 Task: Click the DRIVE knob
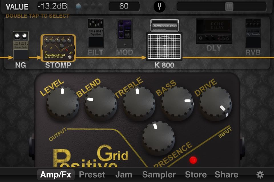point(215,104)
